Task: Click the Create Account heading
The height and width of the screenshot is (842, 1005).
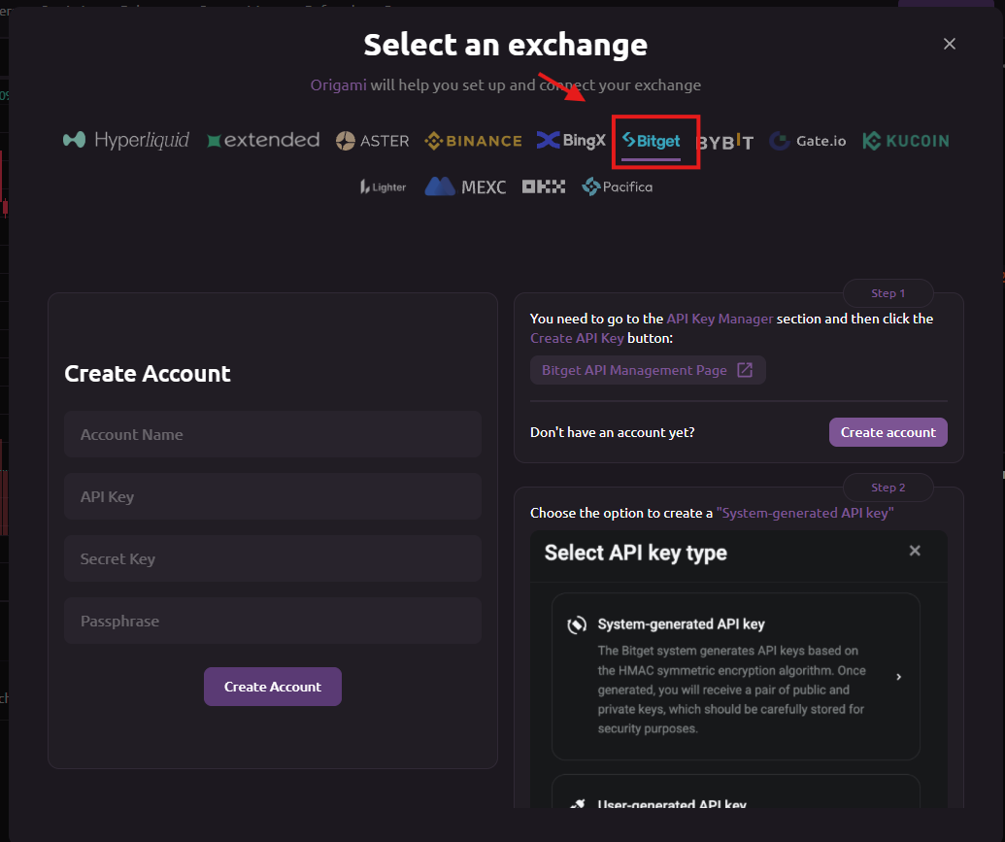Action: [x=148, y=373]
